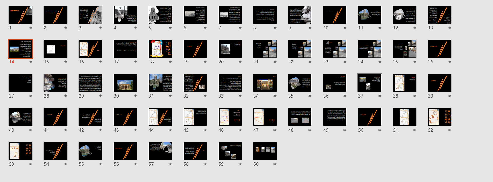Select slide 30 showing the building photo
The height and width of the screenshot is (182, 493).
(x=125, y=83)
